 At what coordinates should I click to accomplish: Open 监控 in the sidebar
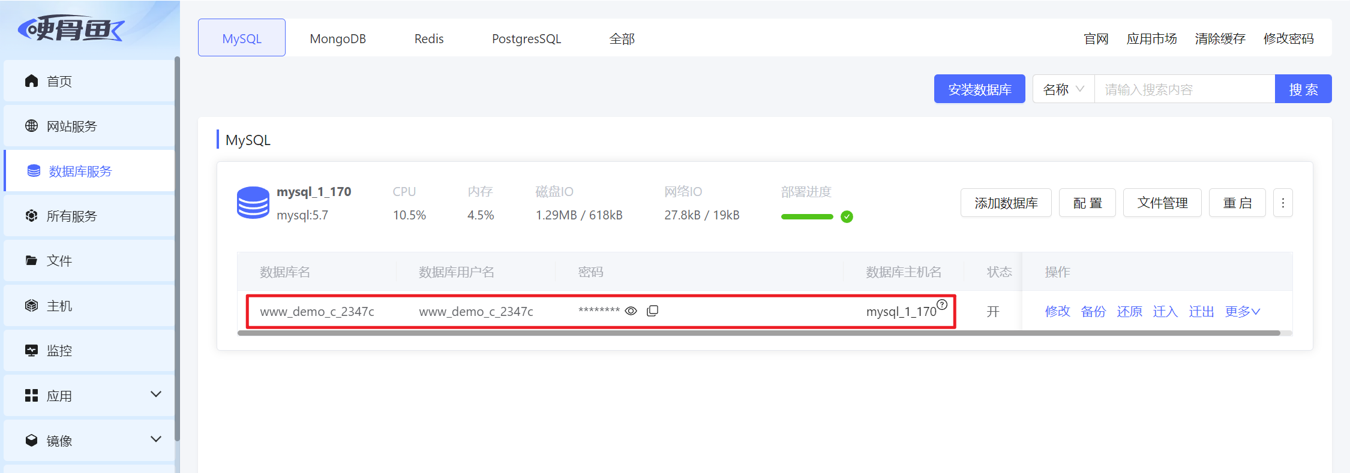pyautogui.click(x=89, y=351)
